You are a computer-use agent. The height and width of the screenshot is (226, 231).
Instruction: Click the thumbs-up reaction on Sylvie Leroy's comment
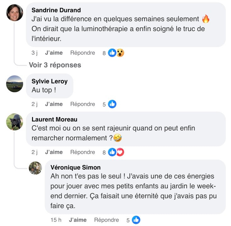coord(112,104)
